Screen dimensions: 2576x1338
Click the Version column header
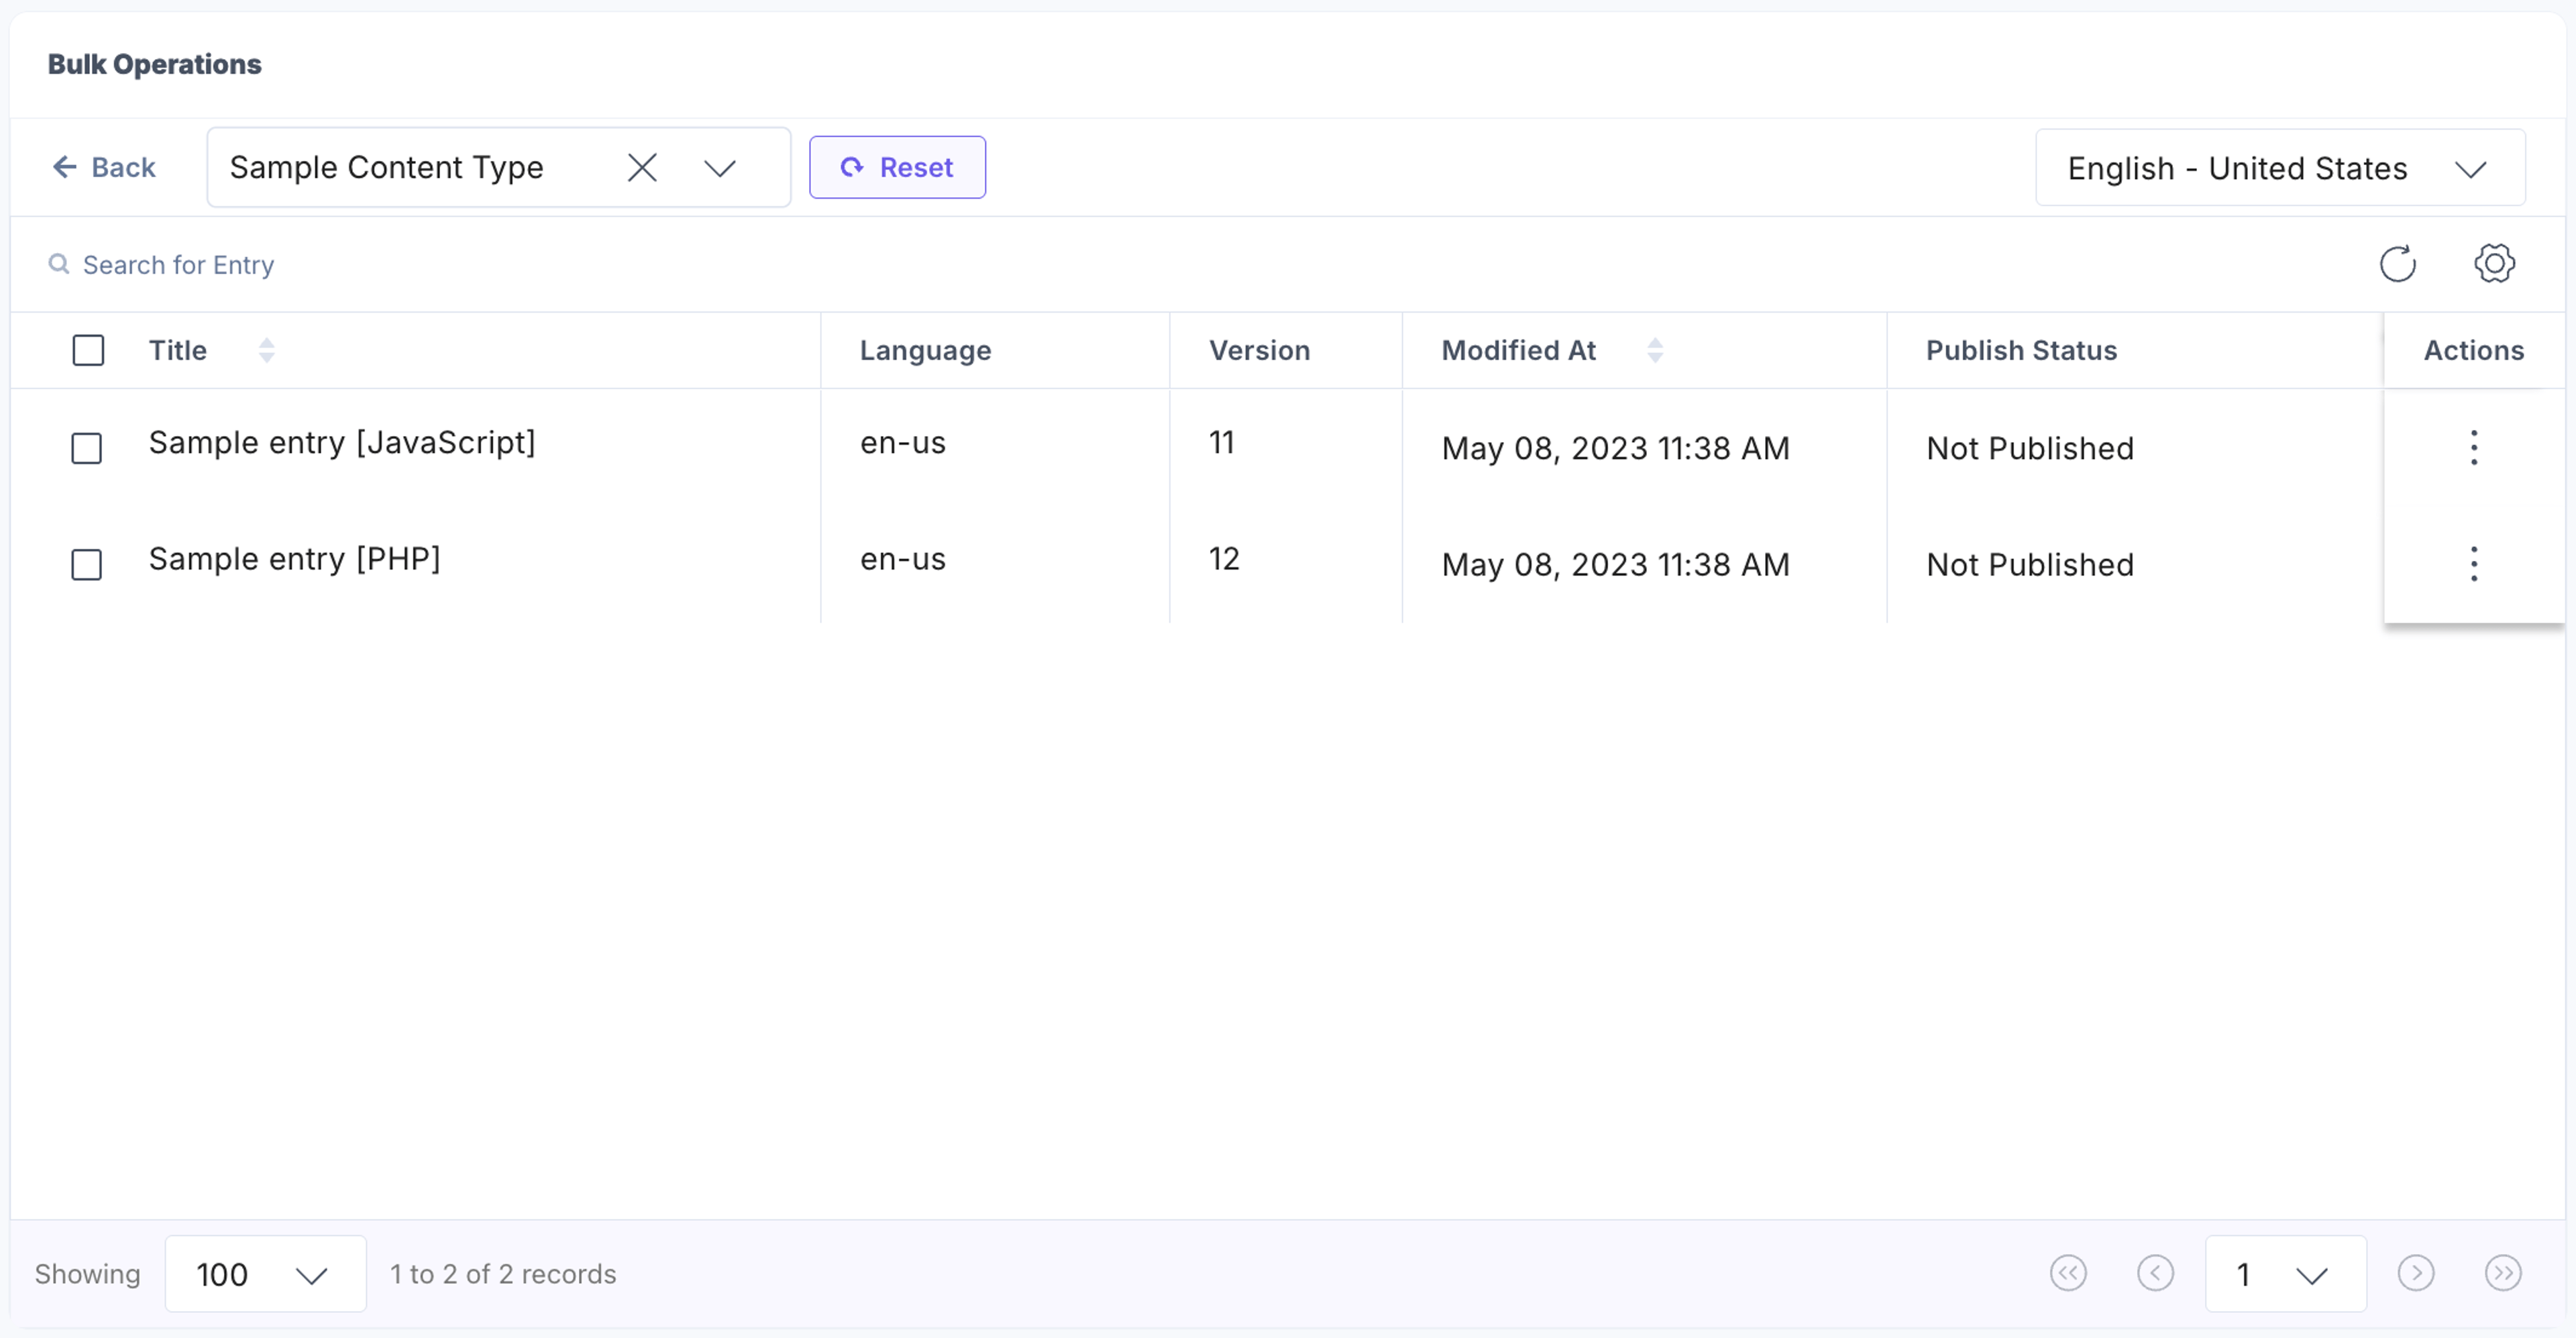[1259, 350]
